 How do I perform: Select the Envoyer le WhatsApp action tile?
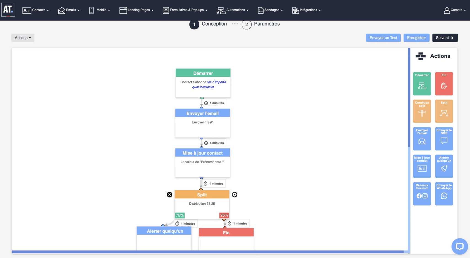click(x=444, y=194)
